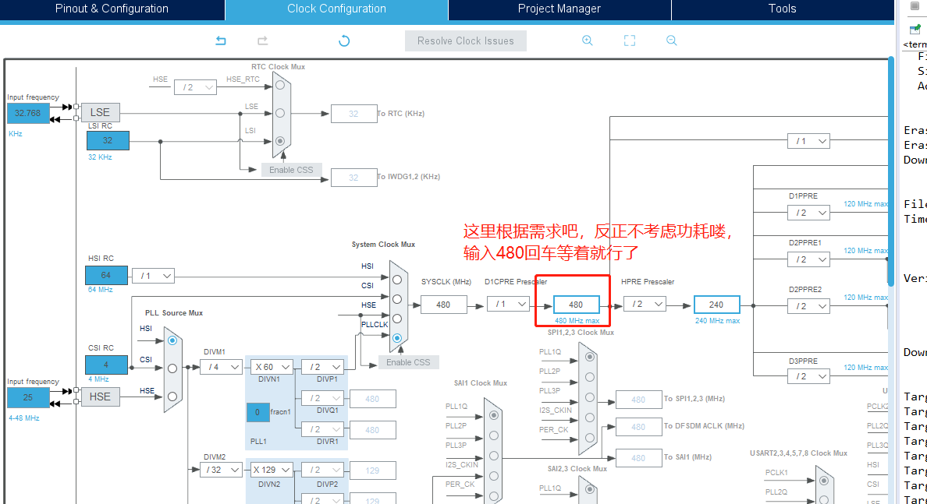The height and width of the screenshot is (504, 927).
Task: Click the highlighted 480 MHz input field
Action: click(x=577, y=304)
